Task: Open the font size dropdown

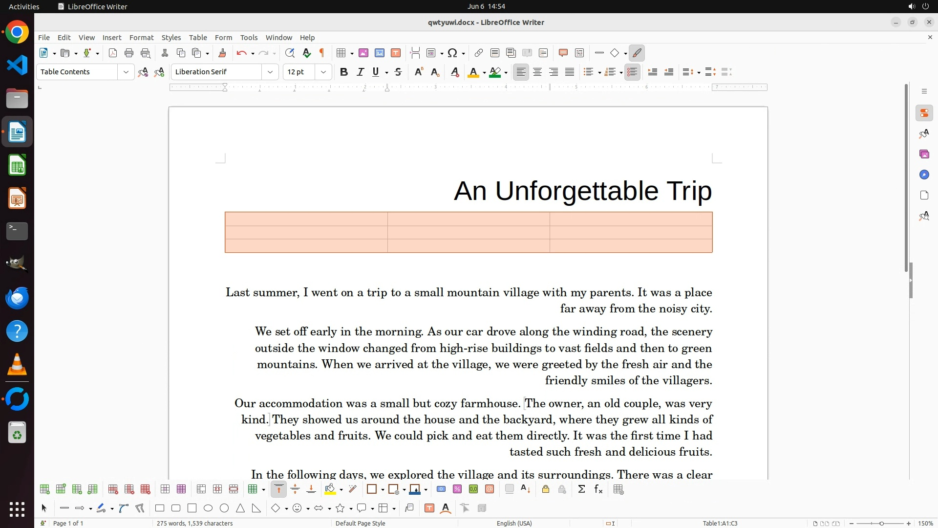Action: 323,72
